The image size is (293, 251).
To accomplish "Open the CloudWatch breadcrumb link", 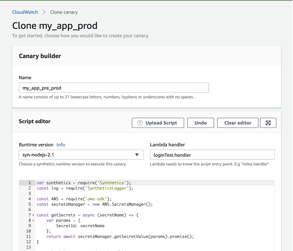I will point(25,12).
